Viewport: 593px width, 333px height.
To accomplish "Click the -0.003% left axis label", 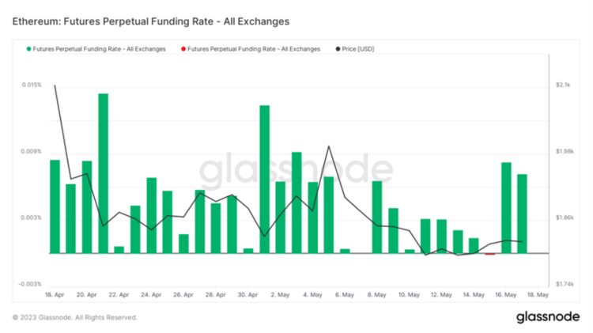I will pyautogui.click(x=30, y=284).
